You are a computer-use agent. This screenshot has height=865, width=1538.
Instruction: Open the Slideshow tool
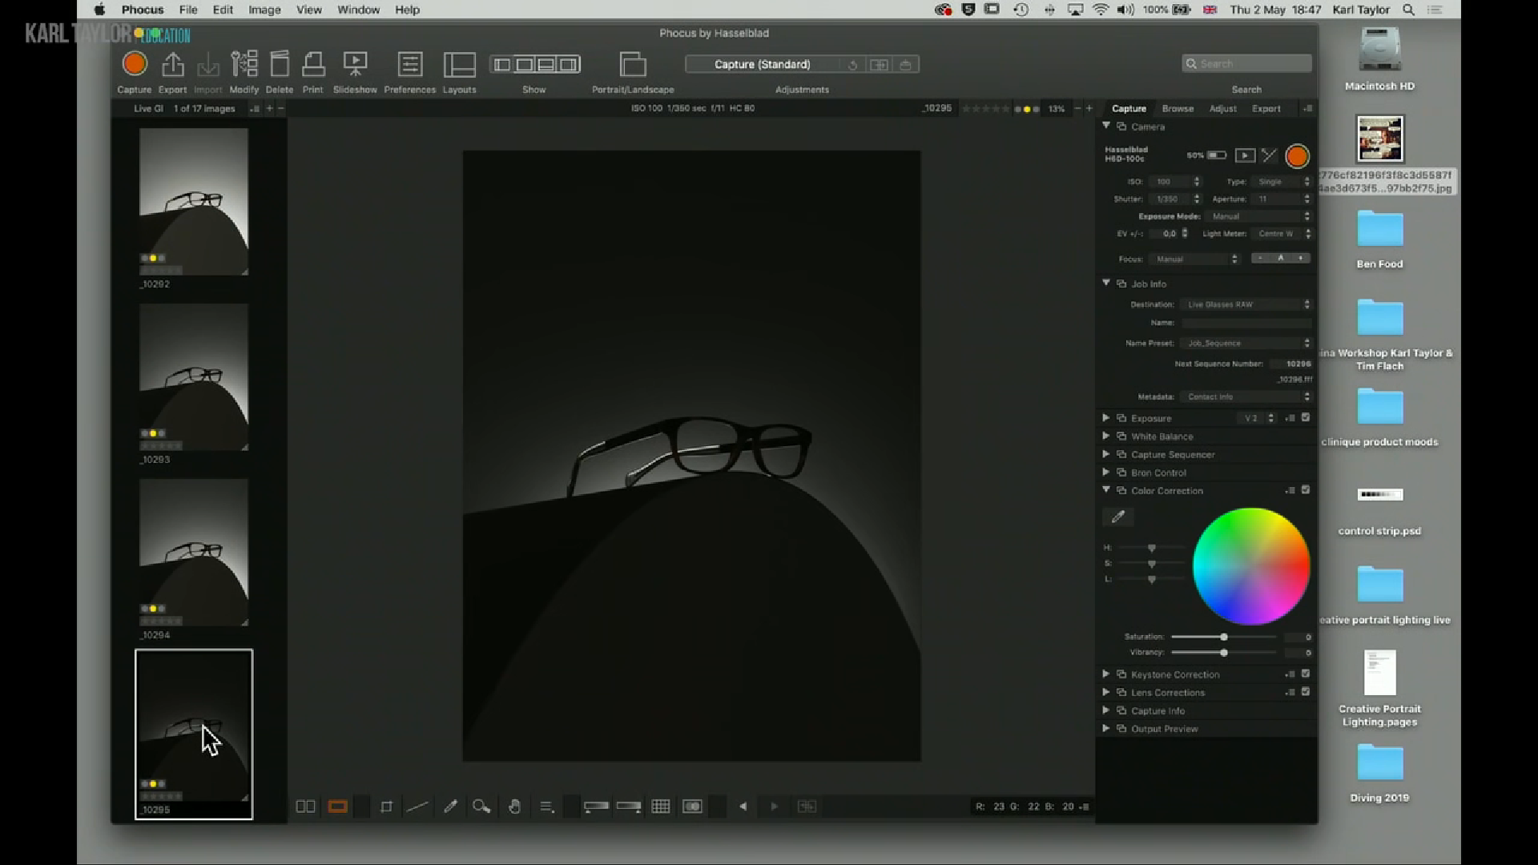click(x=355, y=64)
